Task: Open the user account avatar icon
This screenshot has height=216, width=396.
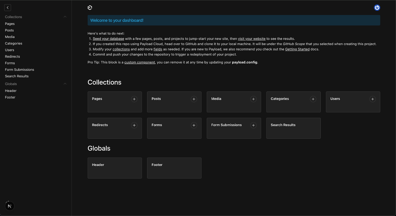Action: pos(377,8)
